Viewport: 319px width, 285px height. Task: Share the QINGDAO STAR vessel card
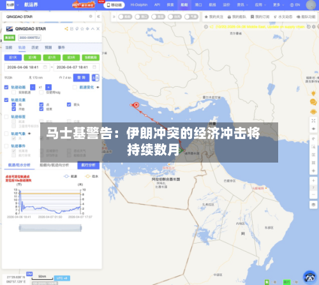tap(66, 29)
